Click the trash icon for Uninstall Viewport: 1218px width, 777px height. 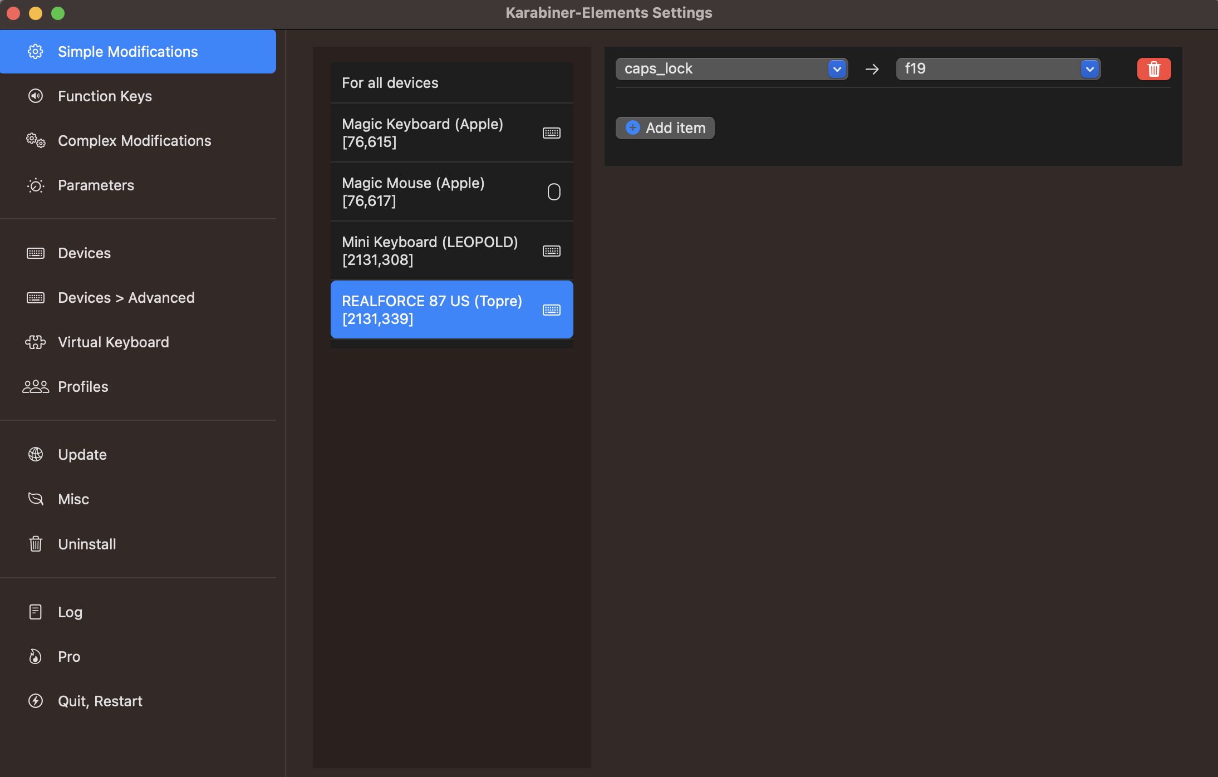pyautogui.click(x=36, y=544)
